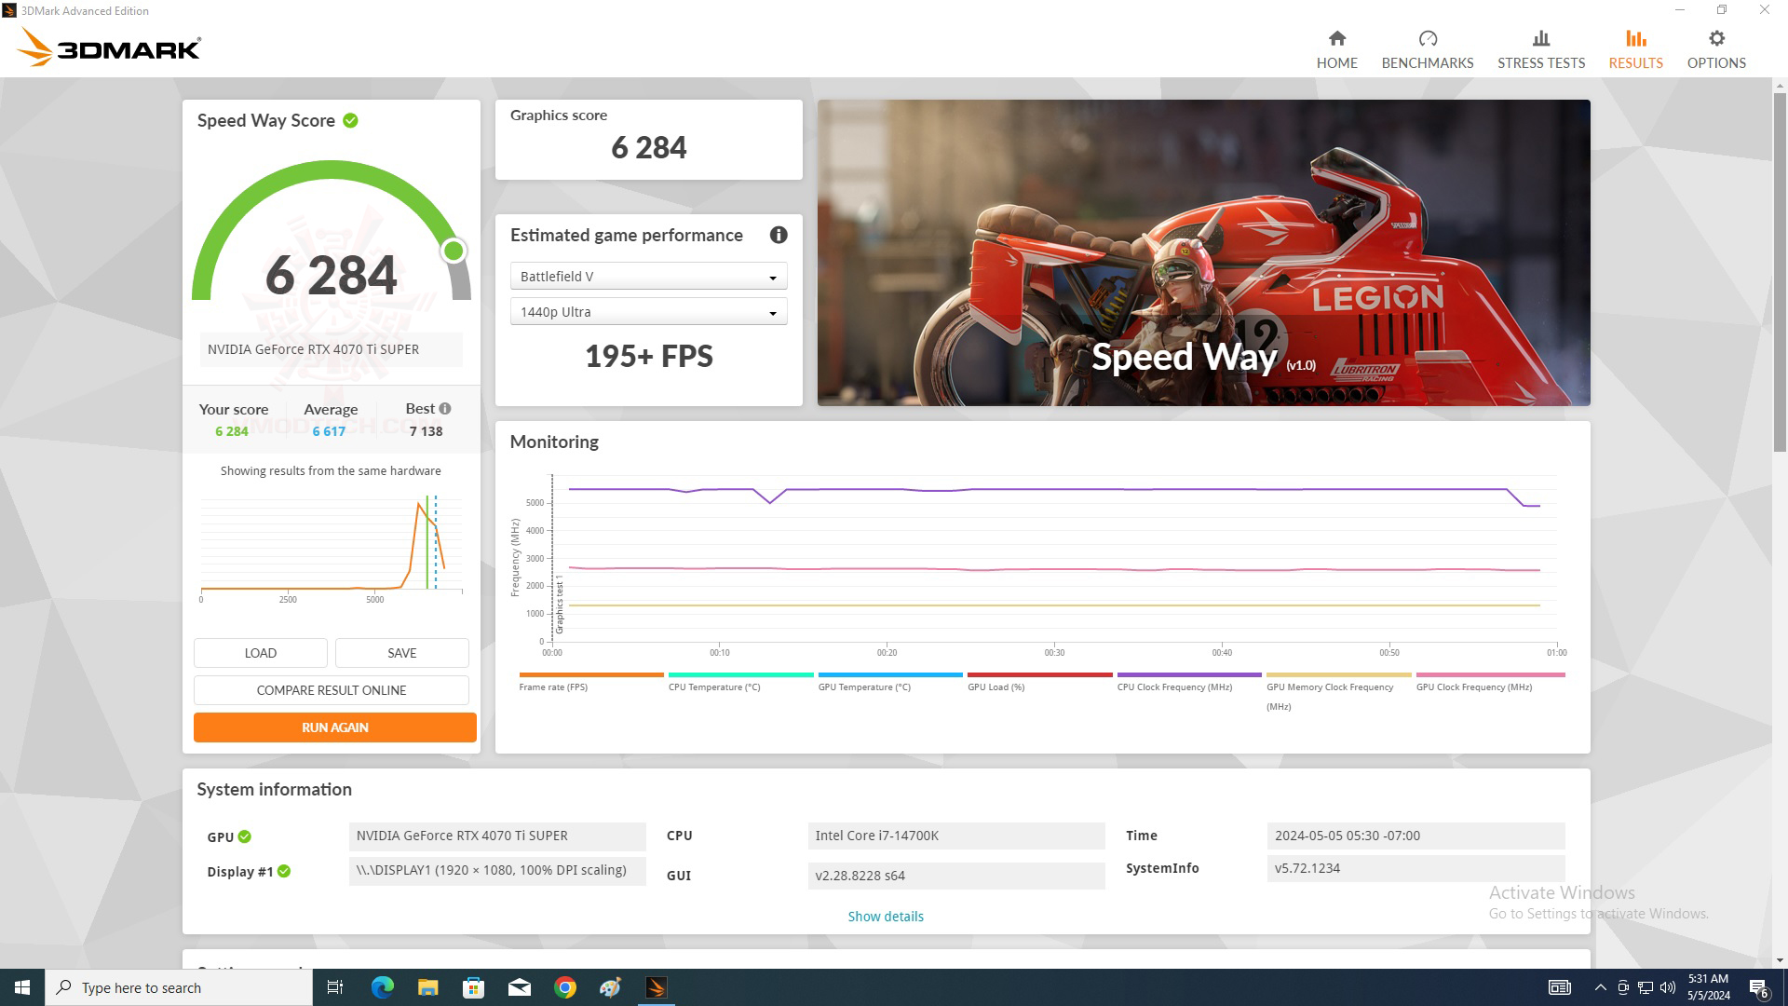1788x1006 pixels.
Task: Expand Show details in System information
Action: pyautogui.click(x=885, y=916)
